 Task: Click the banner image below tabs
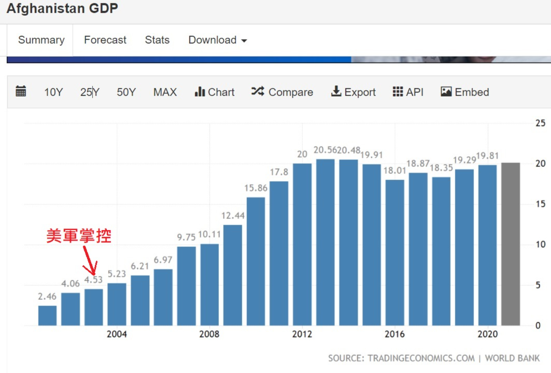click(x=278, y=60)
